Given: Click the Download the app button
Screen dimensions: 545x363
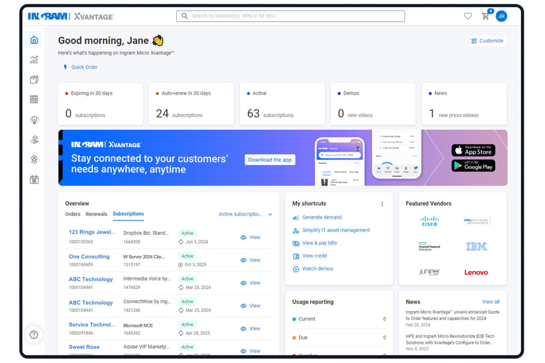Looking at the screenshot, I should pyautogui.click(x=270, y=160).
